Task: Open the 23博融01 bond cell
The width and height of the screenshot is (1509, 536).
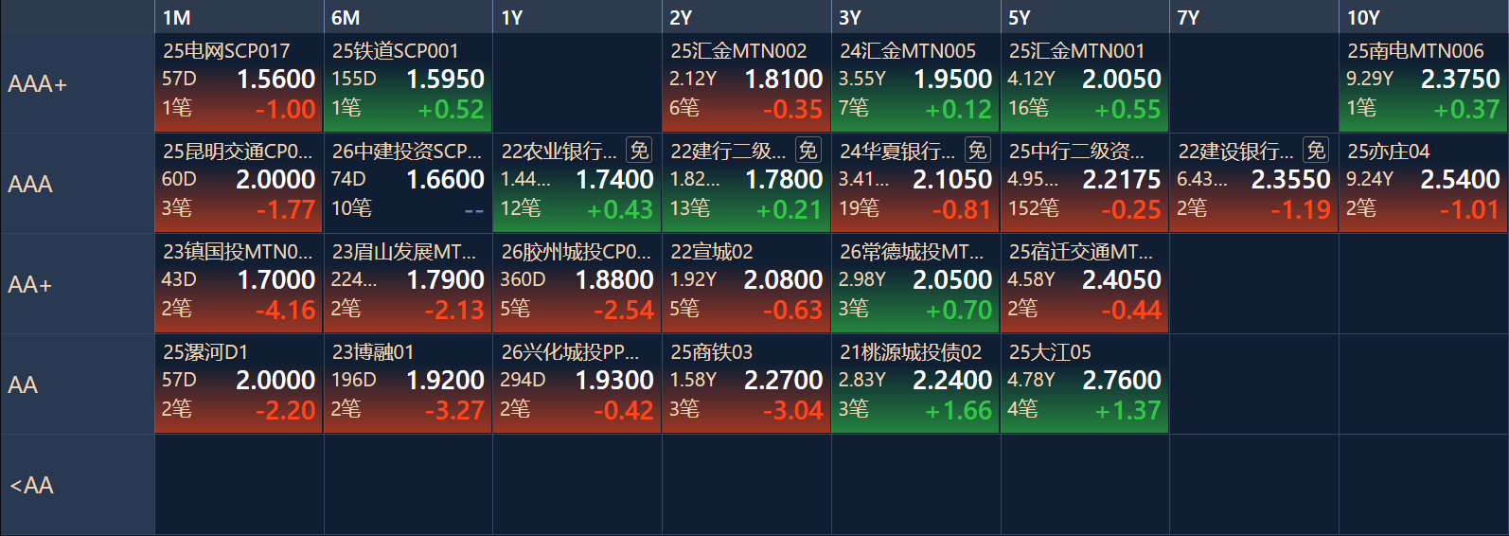Action: (408, 384)
